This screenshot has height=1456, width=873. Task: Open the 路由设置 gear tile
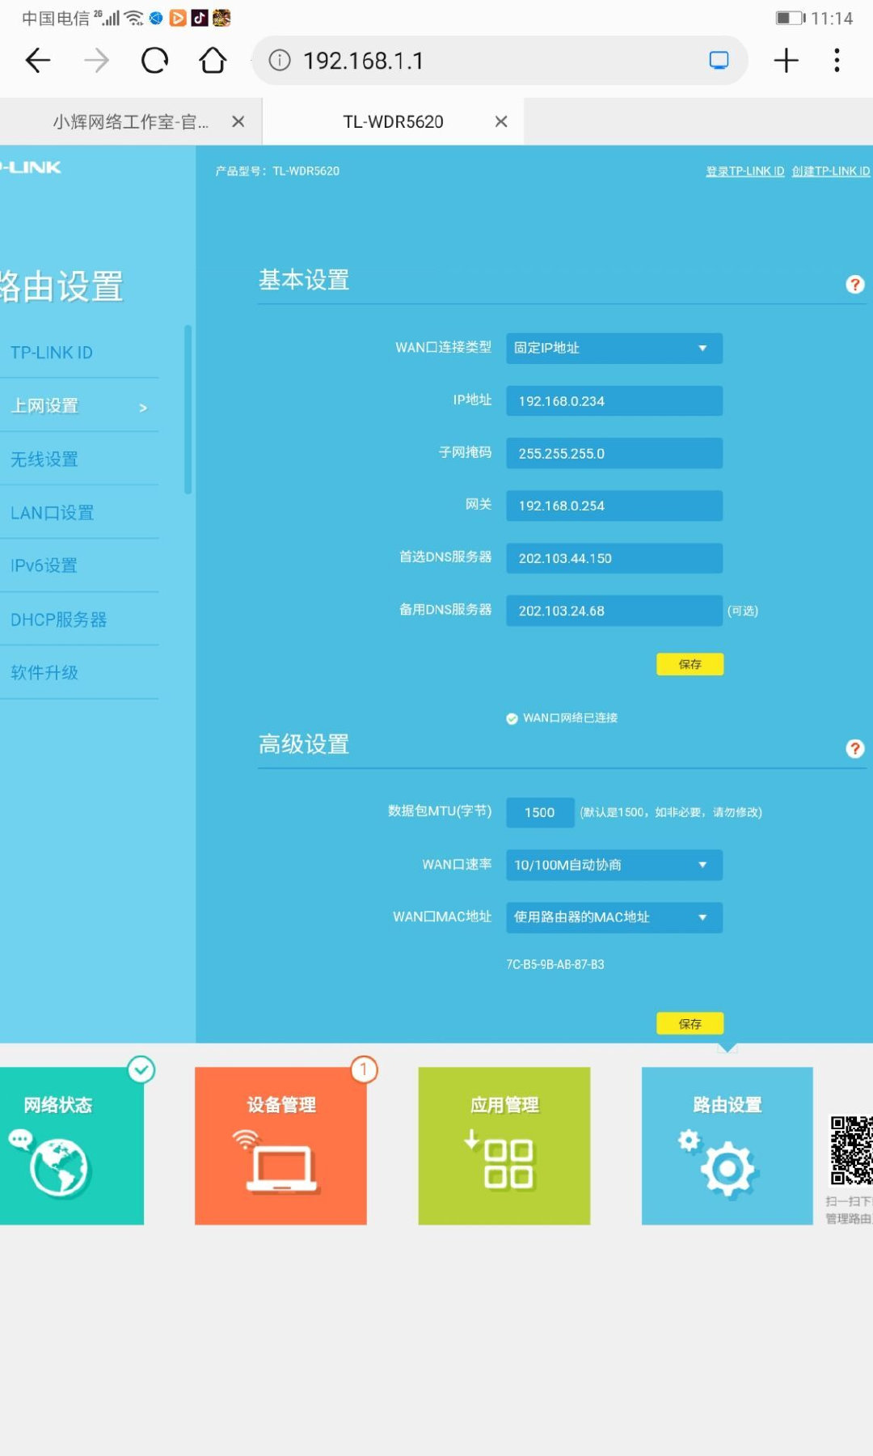coord(727,1145)
